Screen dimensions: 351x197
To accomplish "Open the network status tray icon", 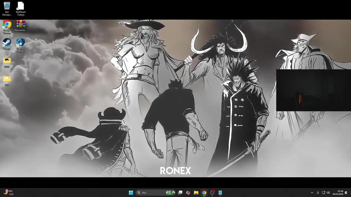I will [x=324, y=193].
